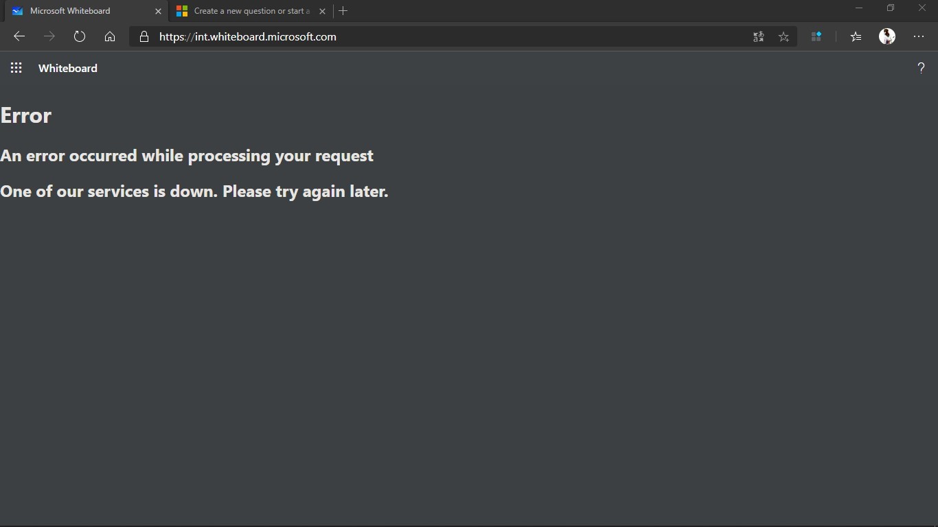938x527 pixels.
Task: Open the translate page option
Action: coord(758,37)
